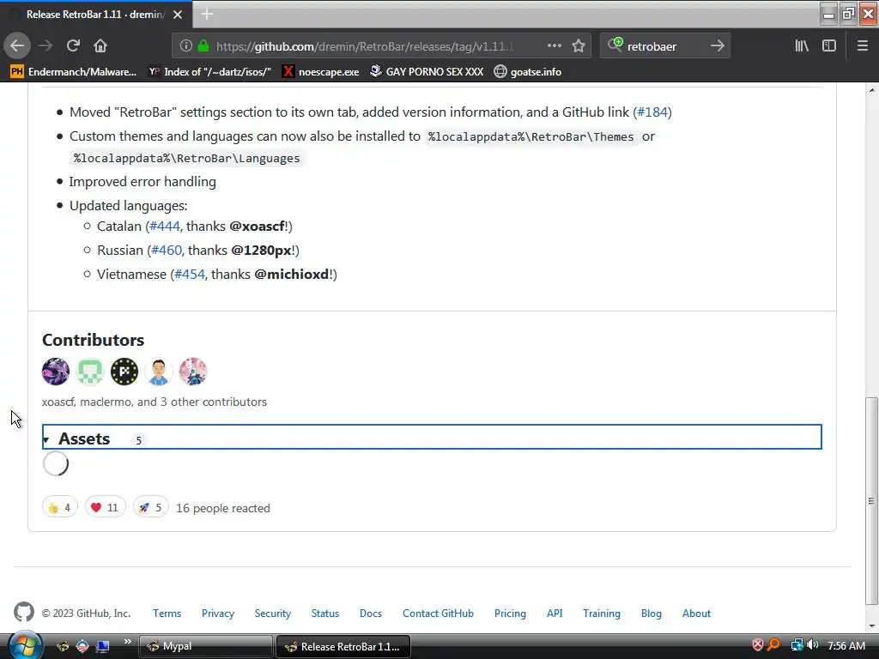Image resolution: width=879 pixels, height=659 pixels.
Task: Open first contributor avatar with purple dragon
Action: click(x=56, y=372)
